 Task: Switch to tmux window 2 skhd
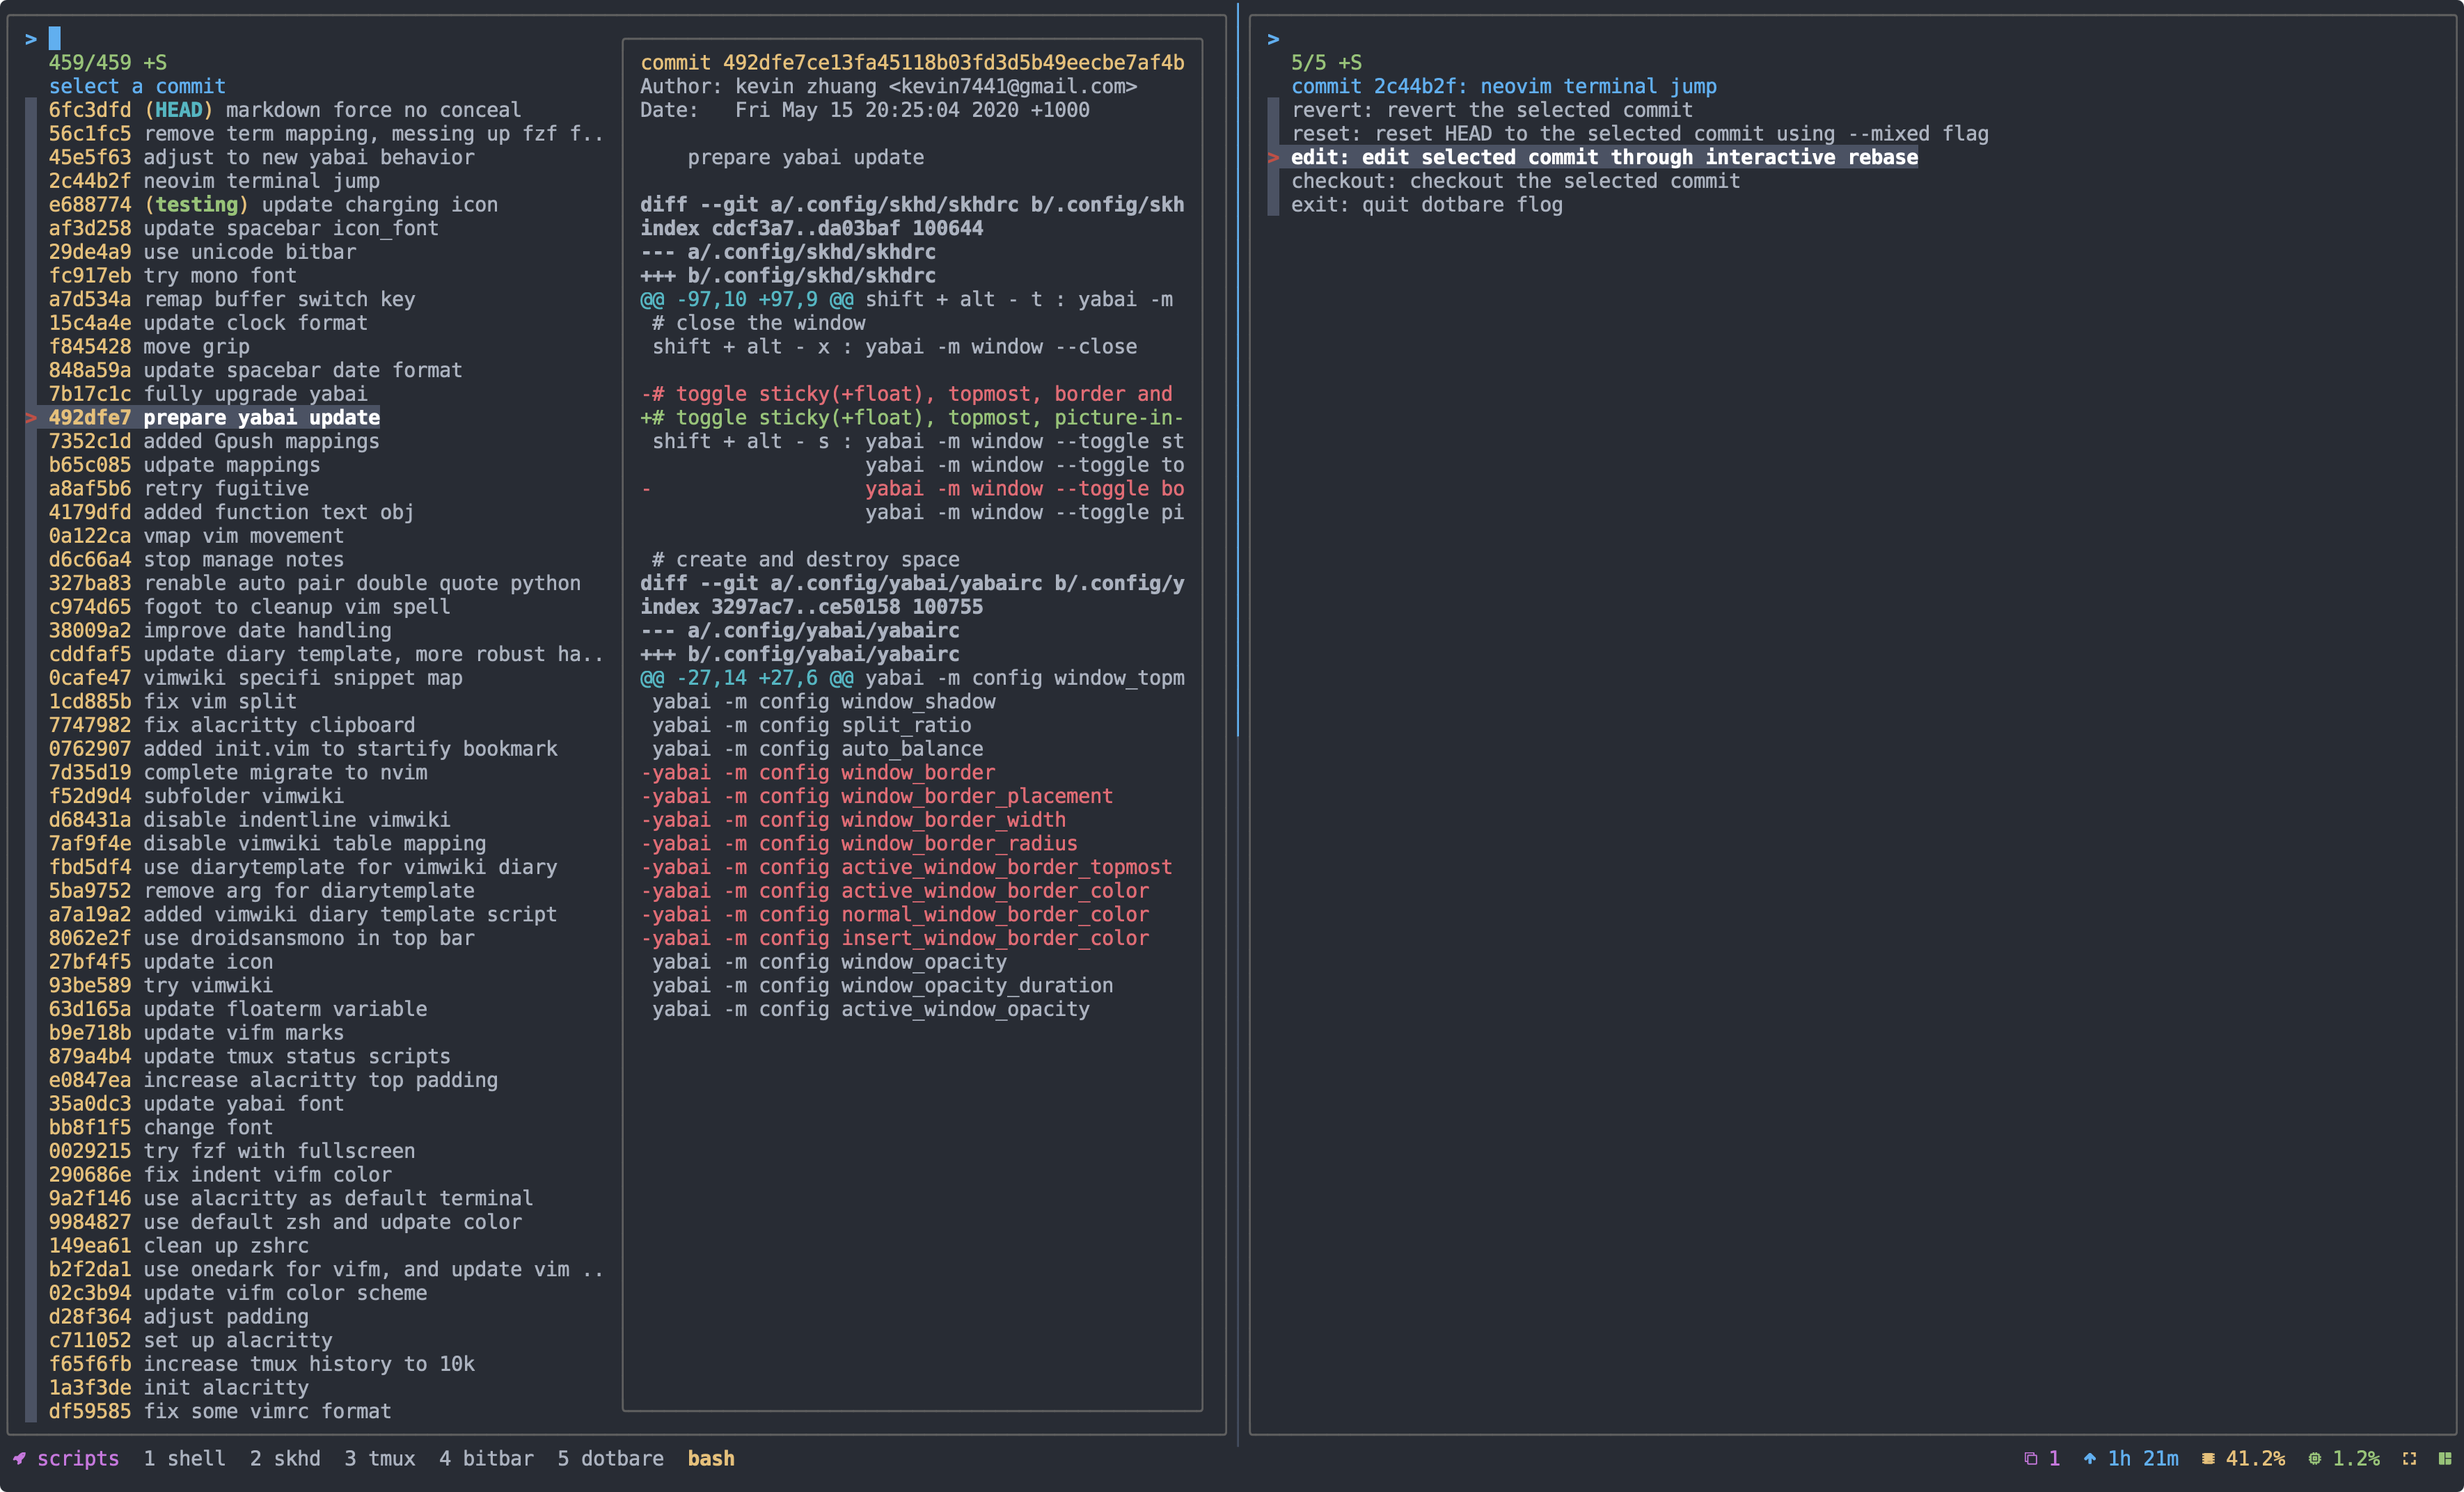pyautogui.click(x=285, y=1458)
